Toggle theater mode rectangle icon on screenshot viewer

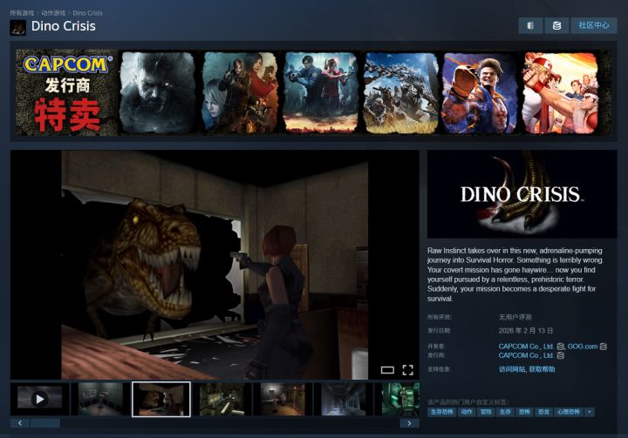[387, 370]
